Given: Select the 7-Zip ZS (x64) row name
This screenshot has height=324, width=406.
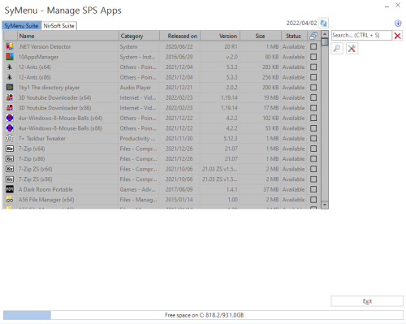Looking at the screenshot, I should [35, 169].
